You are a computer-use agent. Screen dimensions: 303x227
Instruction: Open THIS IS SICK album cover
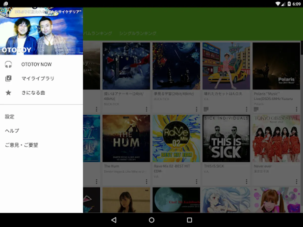click(226, 138)
